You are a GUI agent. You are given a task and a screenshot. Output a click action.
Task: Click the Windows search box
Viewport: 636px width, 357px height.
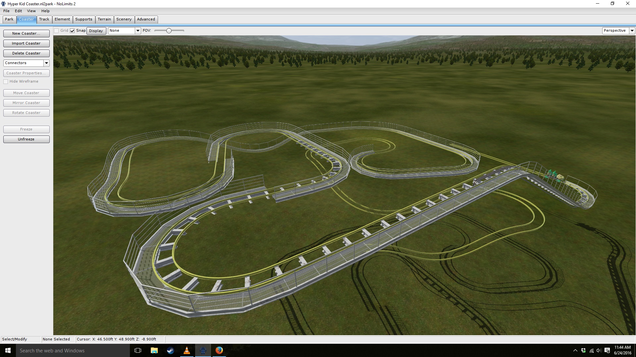point(73,350)
